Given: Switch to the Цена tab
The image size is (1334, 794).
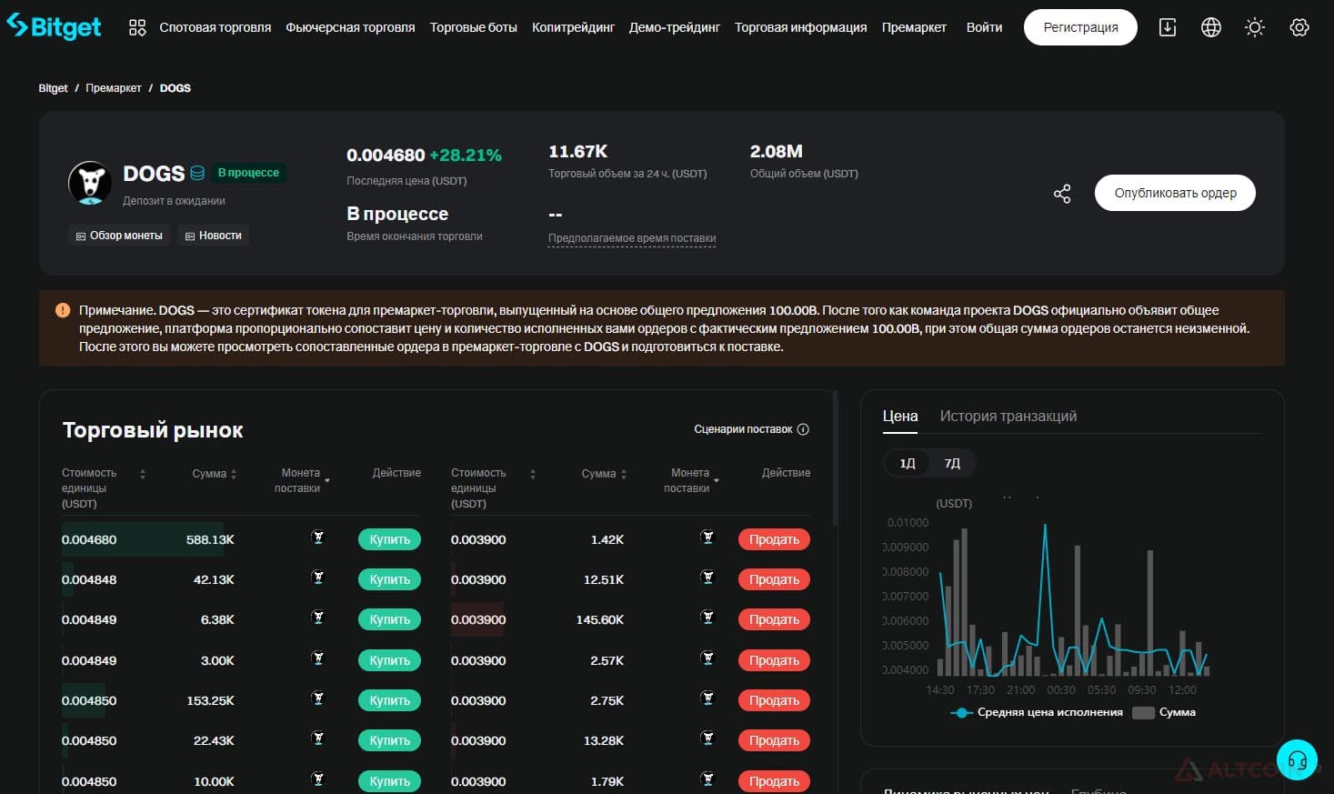Looking at the screenshot, I should click(x=900, y=416).
